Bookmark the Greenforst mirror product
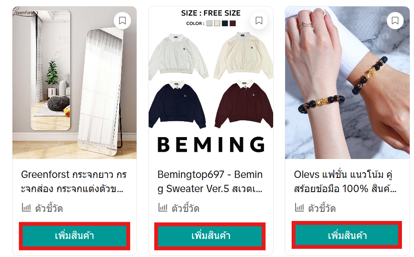Image resolution: width=414 pixels, height=257 pixels. (122, 21)
